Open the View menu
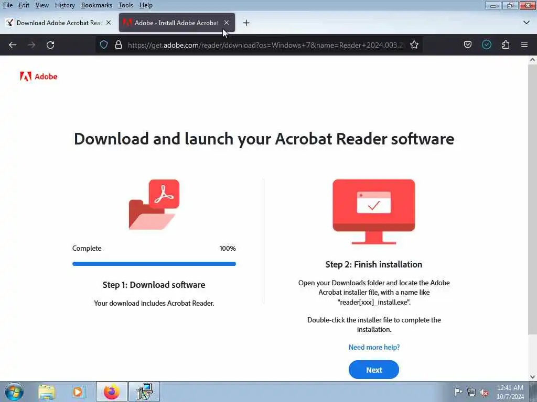The height and width of the screenshot is (402, 537). click(42, 5)
